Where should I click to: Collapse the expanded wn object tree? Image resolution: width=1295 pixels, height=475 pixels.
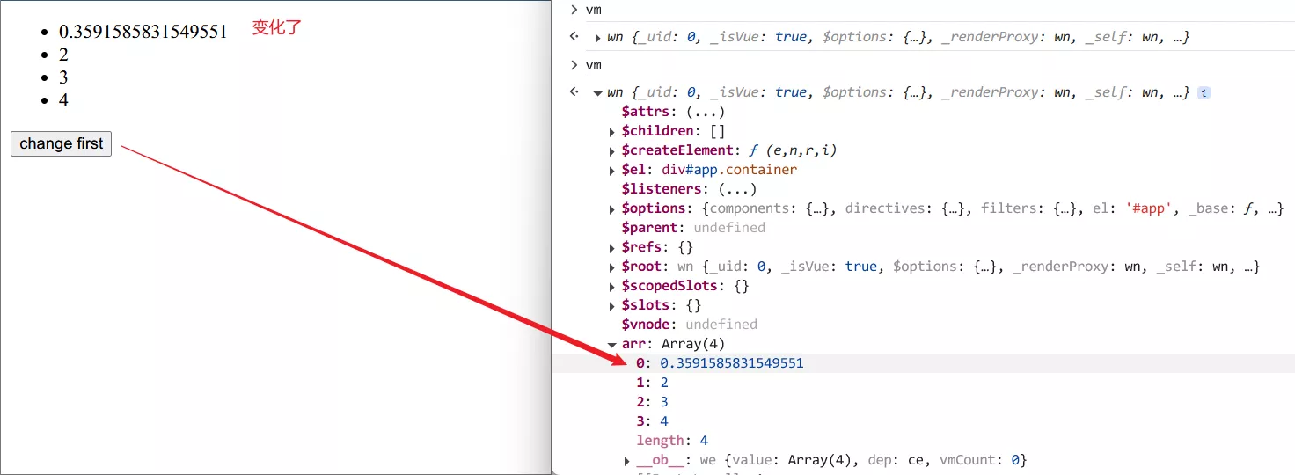598,92
